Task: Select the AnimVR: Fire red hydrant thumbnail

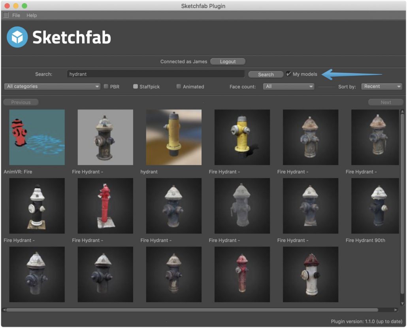Action: pos(37,137)
